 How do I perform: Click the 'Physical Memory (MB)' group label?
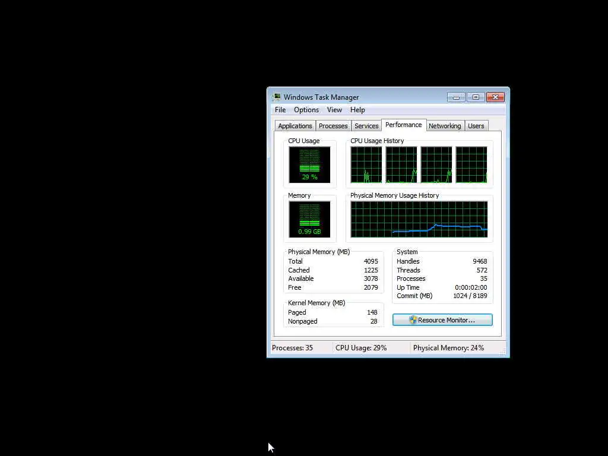pos(319,252)
